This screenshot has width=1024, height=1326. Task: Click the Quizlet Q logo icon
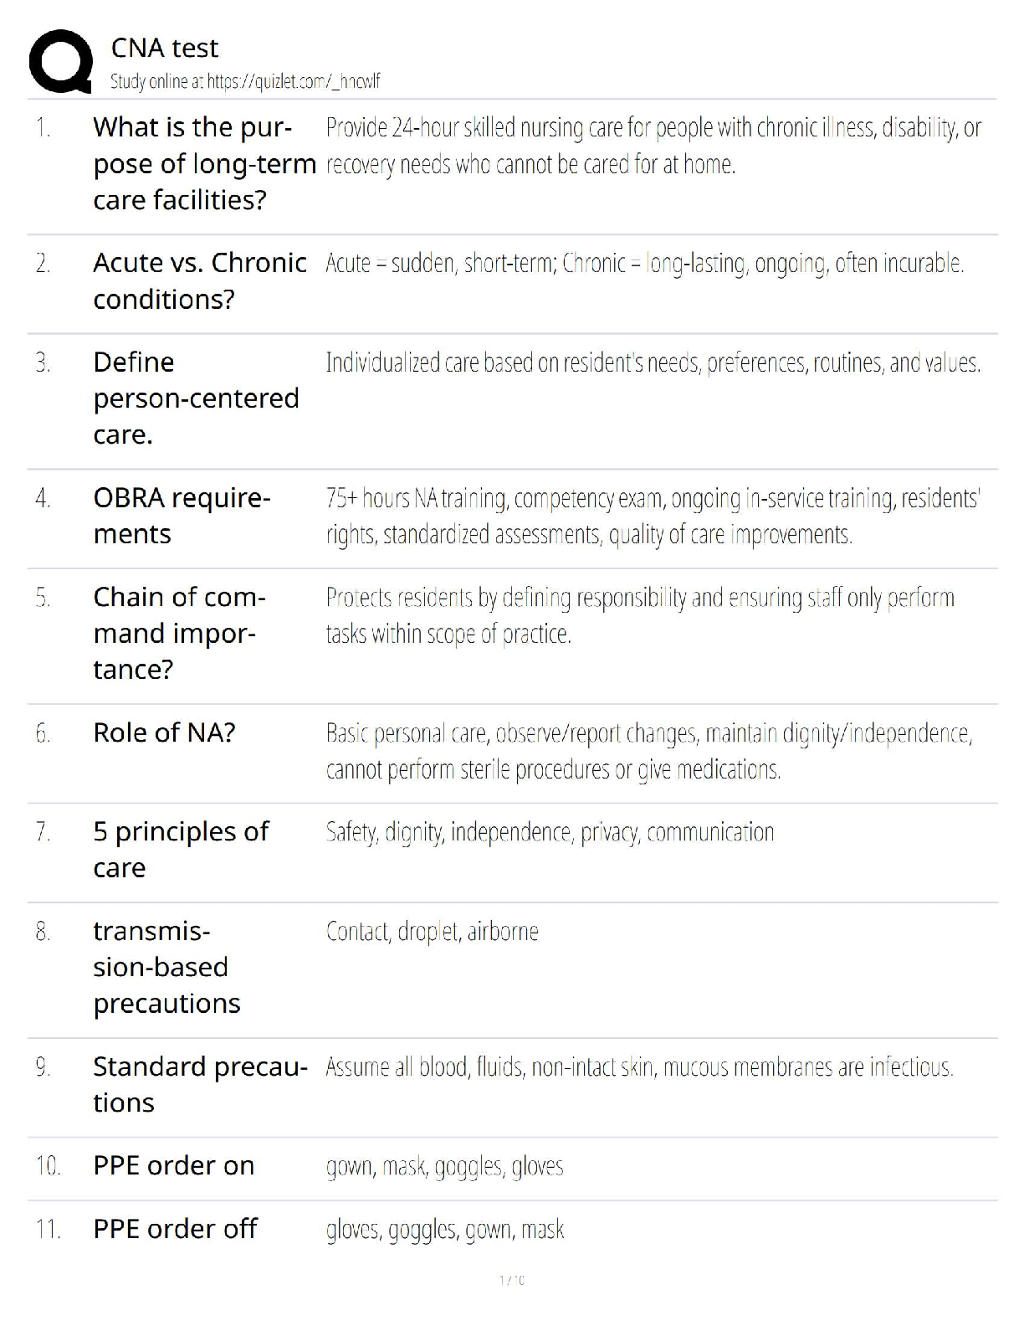[60, 62]
